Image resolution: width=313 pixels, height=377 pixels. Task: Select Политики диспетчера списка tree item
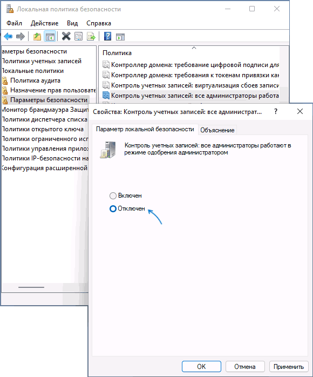coord(44,119)
